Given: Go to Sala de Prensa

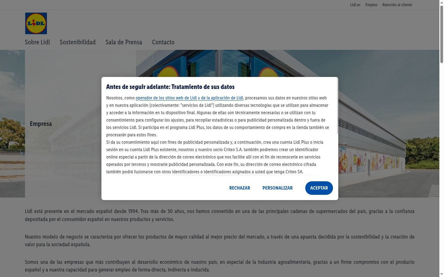Looking at the screenshot, I should tap(124, 42).
